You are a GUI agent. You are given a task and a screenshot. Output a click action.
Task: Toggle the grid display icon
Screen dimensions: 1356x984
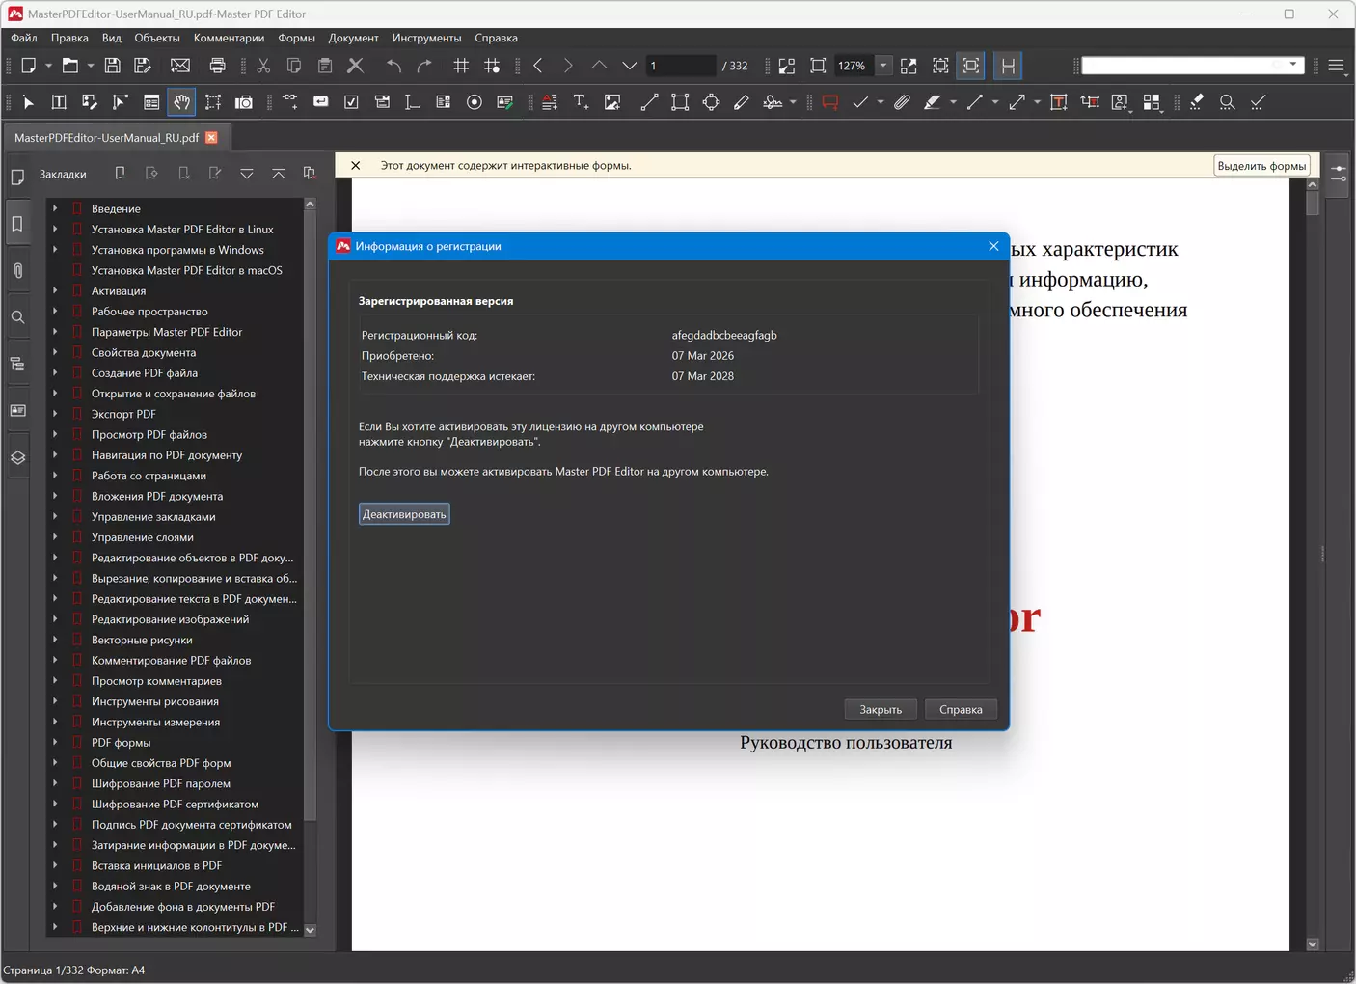[x=461, y=66]
